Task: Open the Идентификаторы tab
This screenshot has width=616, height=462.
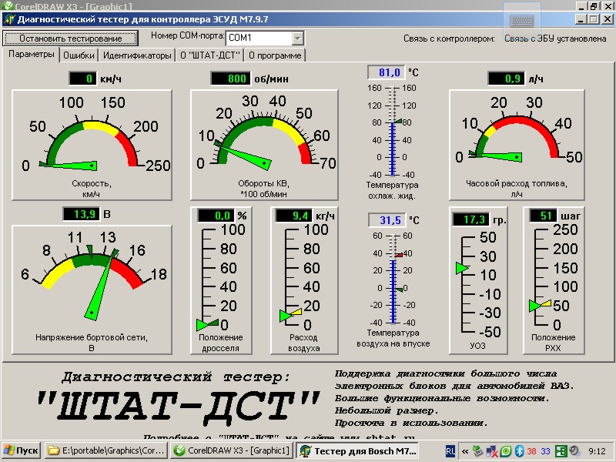Action: coord(137,55)
